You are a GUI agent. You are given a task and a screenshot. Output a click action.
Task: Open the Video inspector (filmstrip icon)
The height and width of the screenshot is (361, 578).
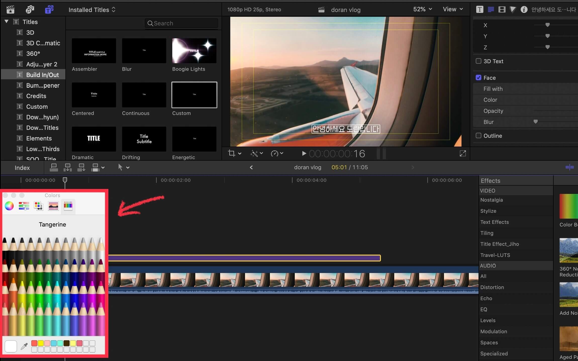[x=502, y=10]
